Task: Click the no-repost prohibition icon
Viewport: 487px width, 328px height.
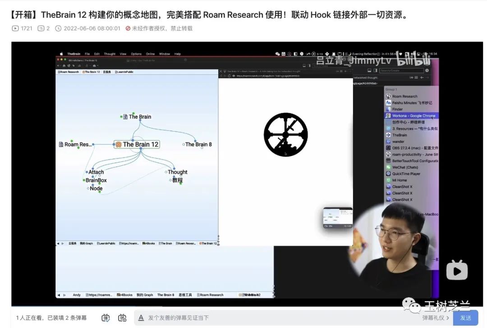Action: click(128, 28)
